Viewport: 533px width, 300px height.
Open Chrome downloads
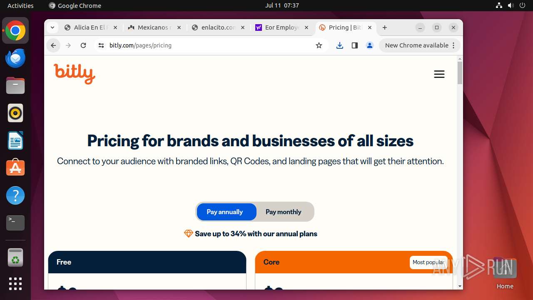[340, 45]
